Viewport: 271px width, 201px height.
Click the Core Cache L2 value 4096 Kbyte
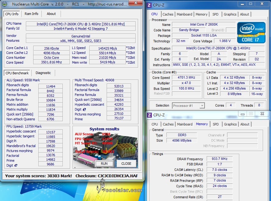tap(52, 53)
